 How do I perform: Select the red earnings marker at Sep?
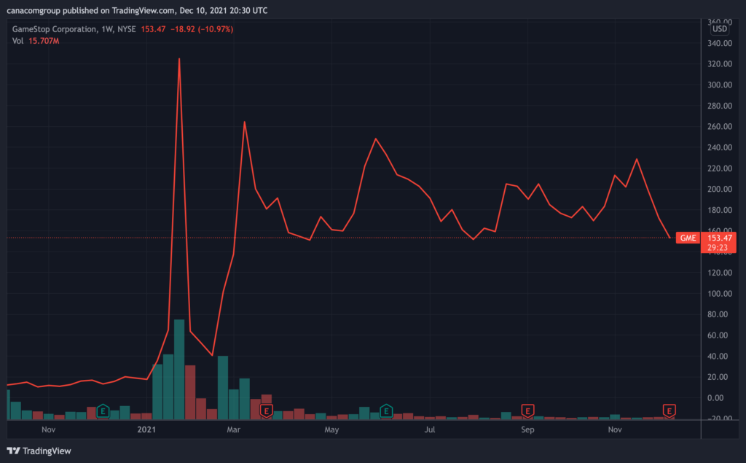click(x=527, y=411)
